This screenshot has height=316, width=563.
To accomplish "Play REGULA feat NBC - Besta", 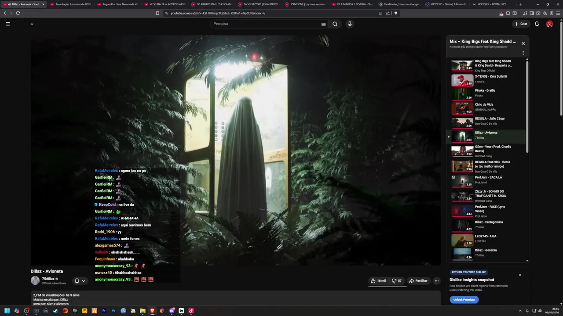I will [488, 166].
